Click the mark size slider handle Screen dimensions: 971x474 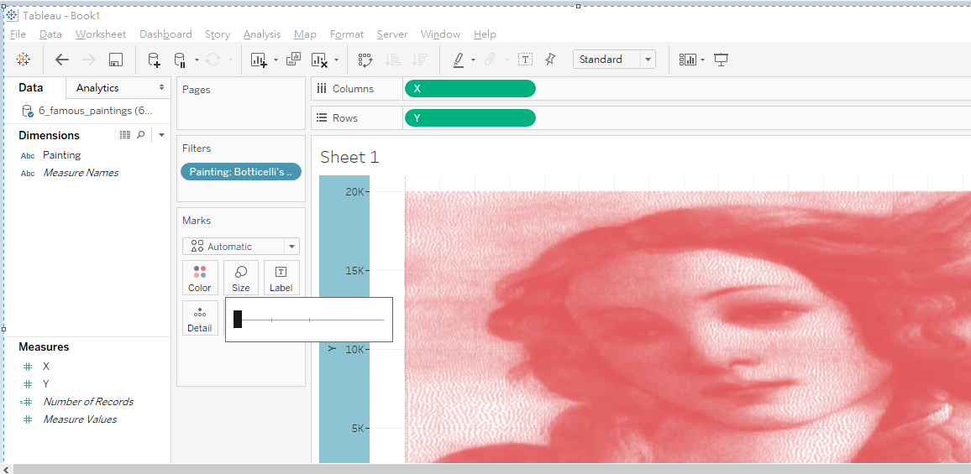[238, 319]
